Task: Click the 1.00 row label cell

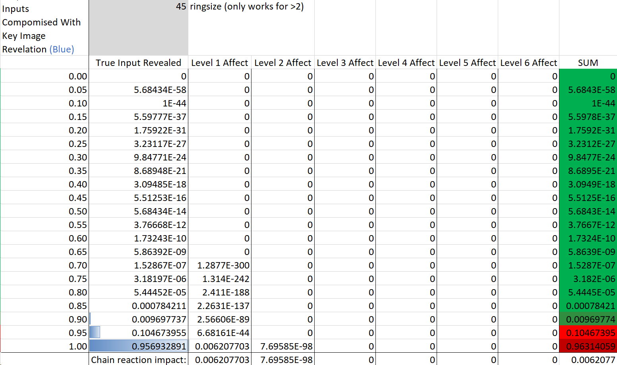Action: click(44, 346)
